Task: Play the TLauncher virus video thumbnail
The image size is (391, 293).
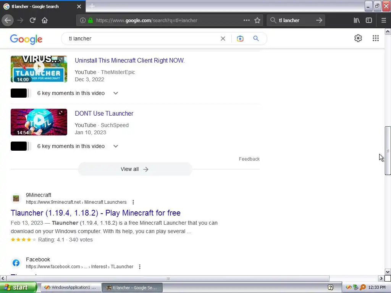Action: tap(39, 69)
